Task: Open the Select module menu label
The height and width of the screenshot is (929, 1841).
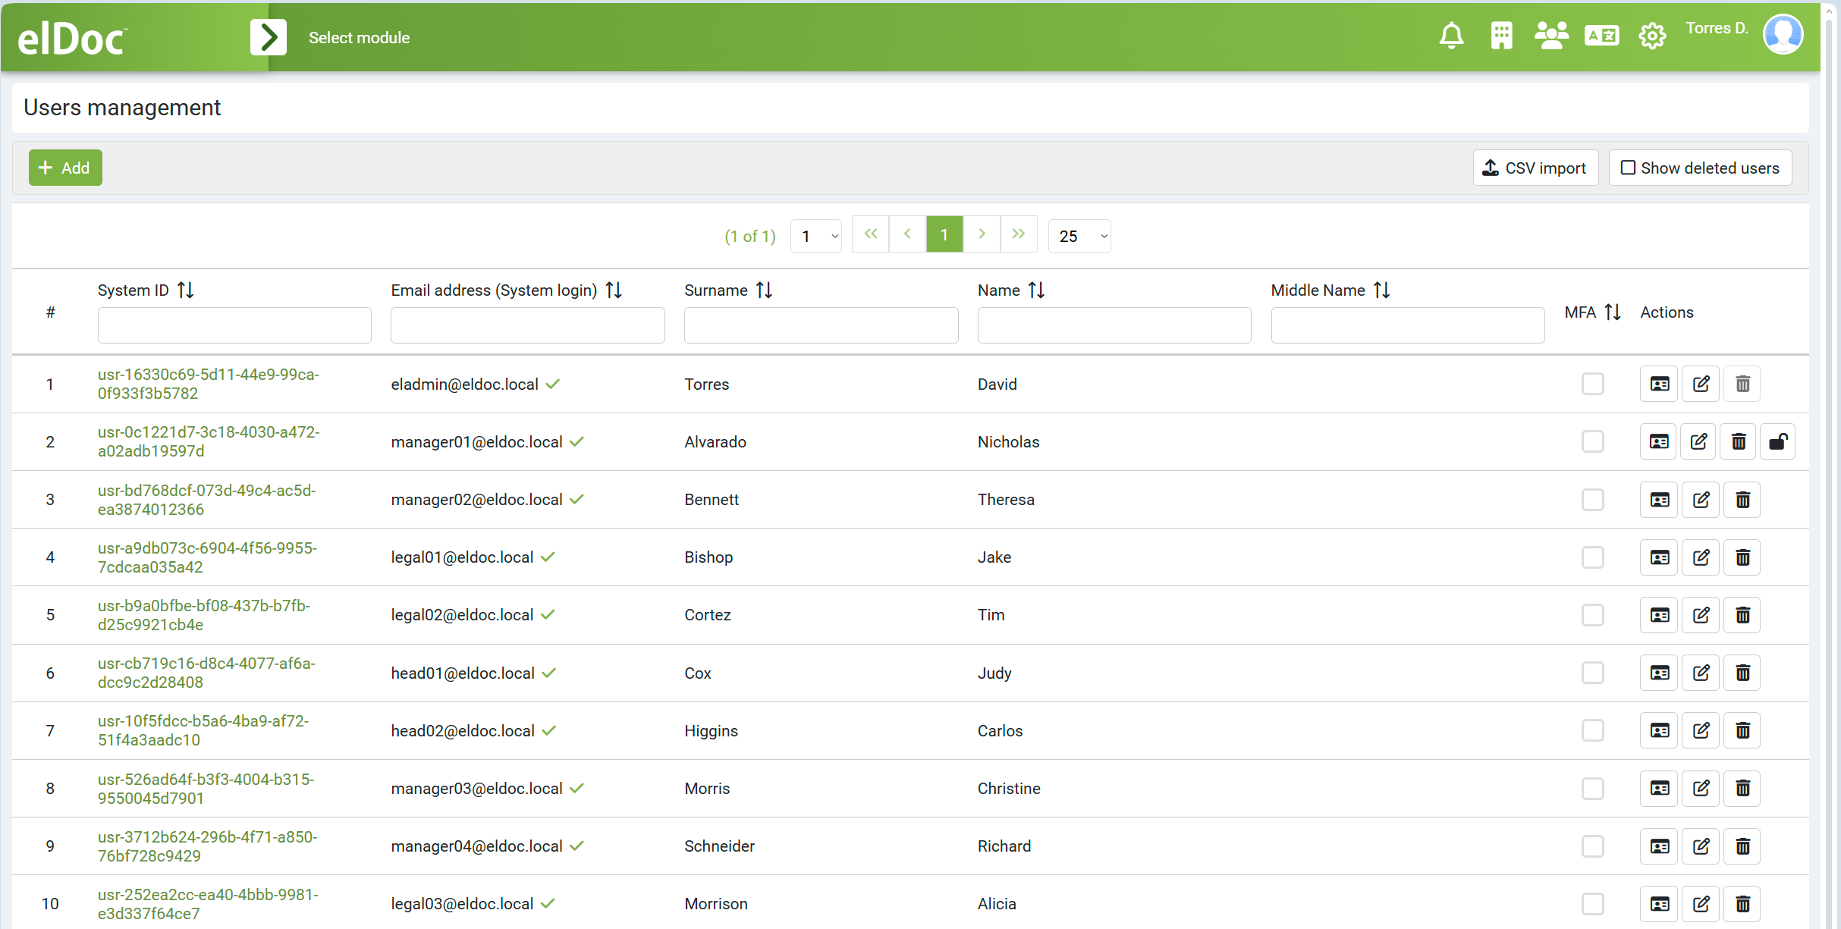Action: tap(359, 37)
